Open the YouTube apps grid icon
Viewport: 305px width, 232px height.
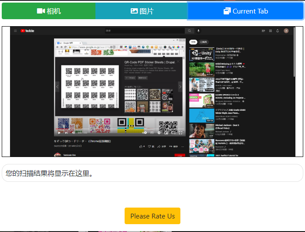(x=271, y=31)
